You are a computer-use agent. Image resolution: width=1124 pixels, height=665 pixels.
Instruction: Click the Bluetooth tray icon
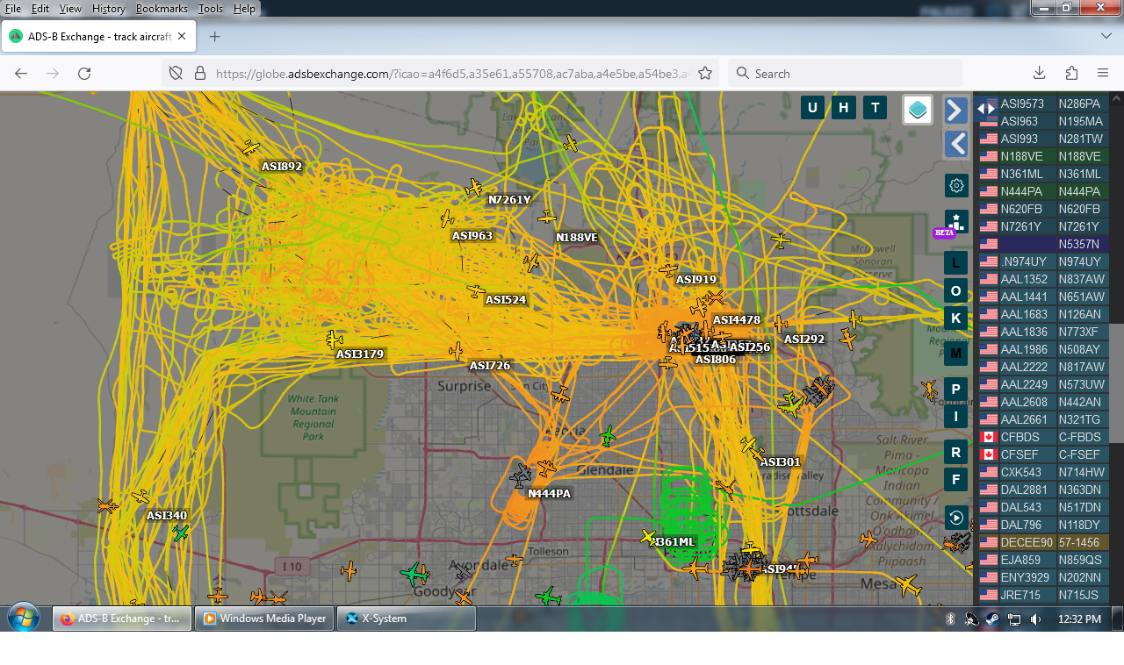(x=949, y=619)
